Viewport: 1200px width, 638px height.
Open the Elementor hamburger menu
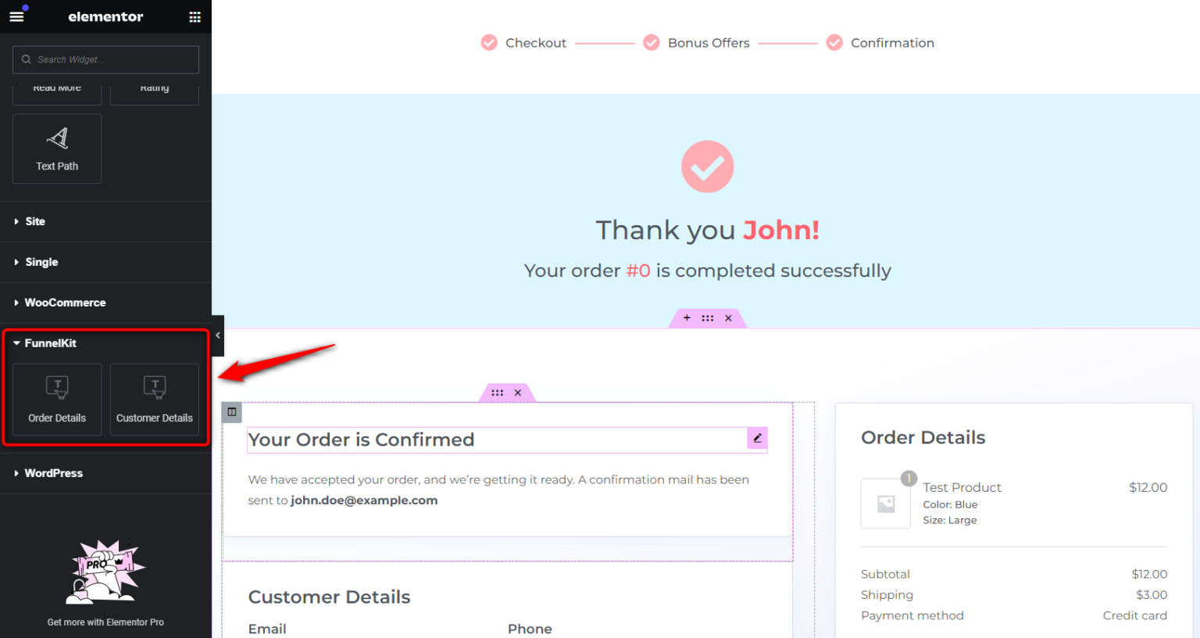pos(16,16)
